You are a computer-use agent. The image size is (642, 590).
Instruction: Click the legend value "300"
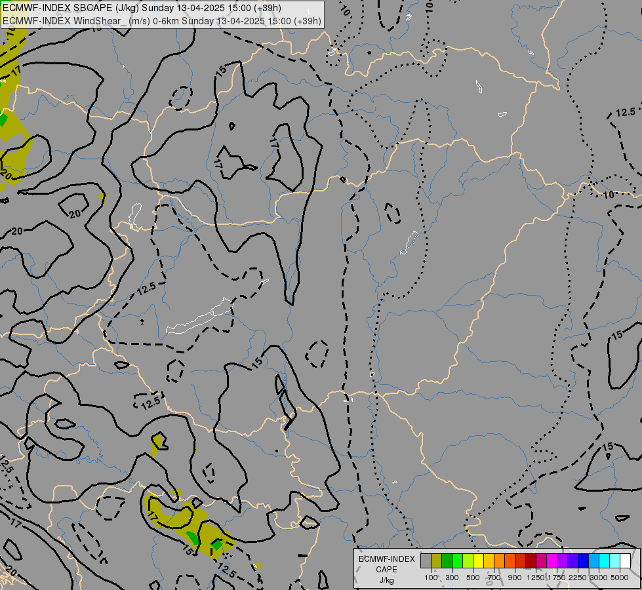pos(452,578)
